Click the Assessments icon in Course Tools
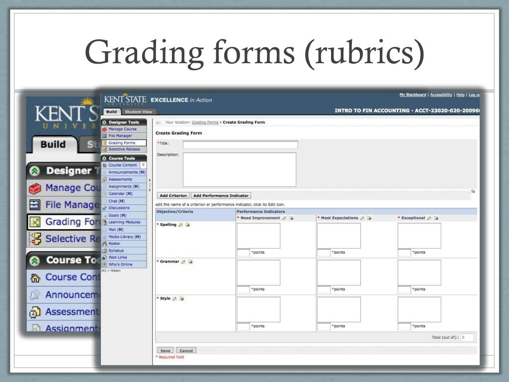The width and height of the screenshot is (509, 382). (104, 179)
